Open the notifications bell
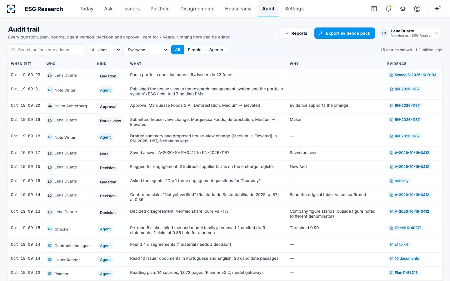Viewport: 450px width, 281px height. [x=388, y=9]
